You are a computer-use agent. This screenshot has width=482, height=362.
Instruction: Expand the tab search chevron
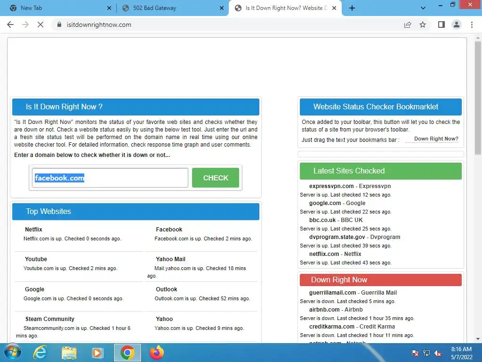(x=423, y=8)
